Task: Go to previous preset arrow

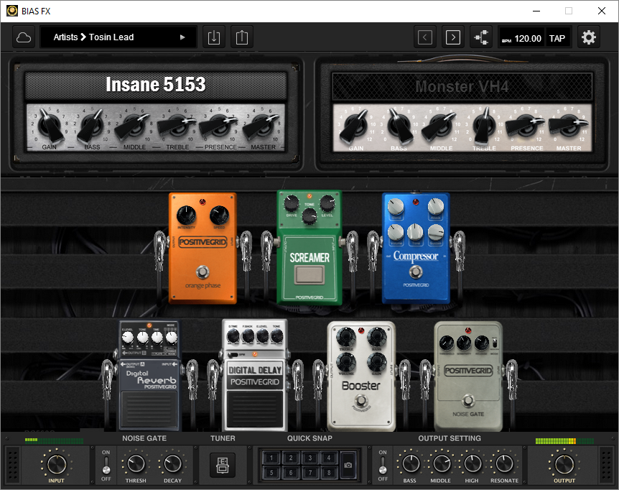Action: (x=425, y=37)
